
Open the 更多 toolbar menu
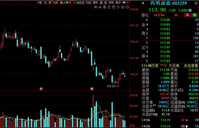pos(118,2)
